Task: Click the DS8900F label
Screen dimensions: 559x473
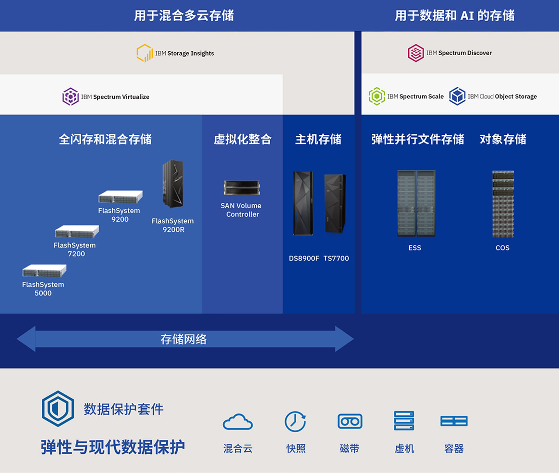Action: [304, 258]
